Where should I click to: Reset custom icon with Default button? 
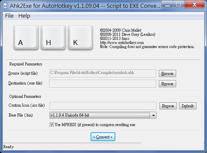(188, 106)
